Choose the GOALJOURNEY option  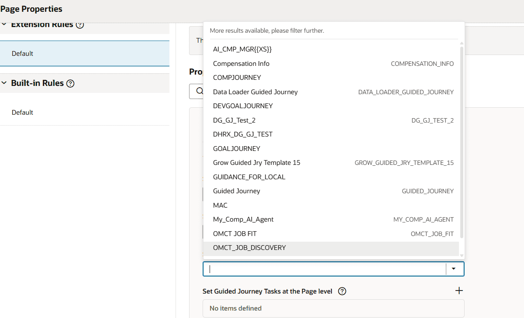tap(236, 149)
